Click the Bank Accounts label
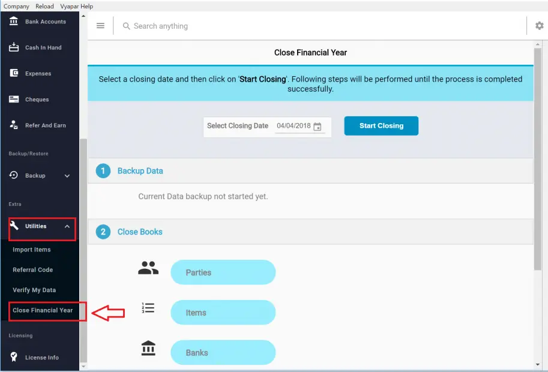This screenshot has width=548, height=372. point(46,22)
